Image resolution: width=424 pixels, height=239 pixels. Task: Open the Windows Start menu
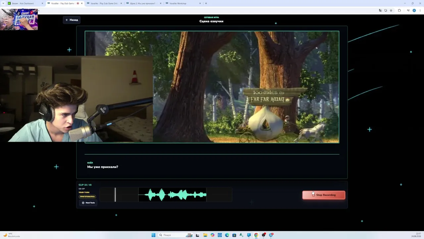153,235
